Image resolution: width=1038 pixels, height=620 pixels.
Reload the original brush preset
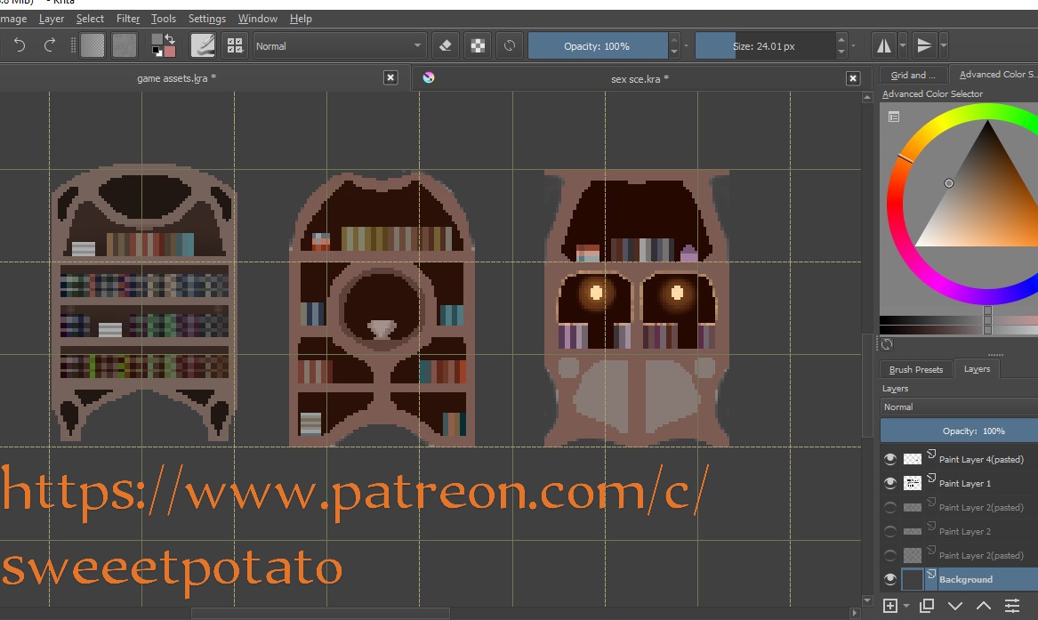click(x=510, y=45)
